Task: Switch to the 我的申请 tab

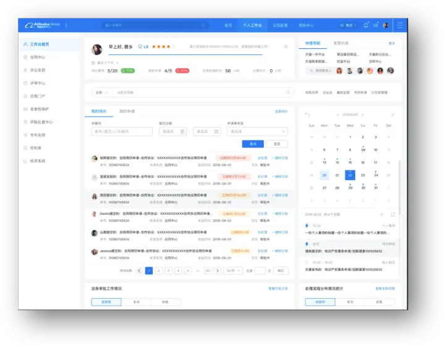Action: pyautogui.click(x=127, y=111)
